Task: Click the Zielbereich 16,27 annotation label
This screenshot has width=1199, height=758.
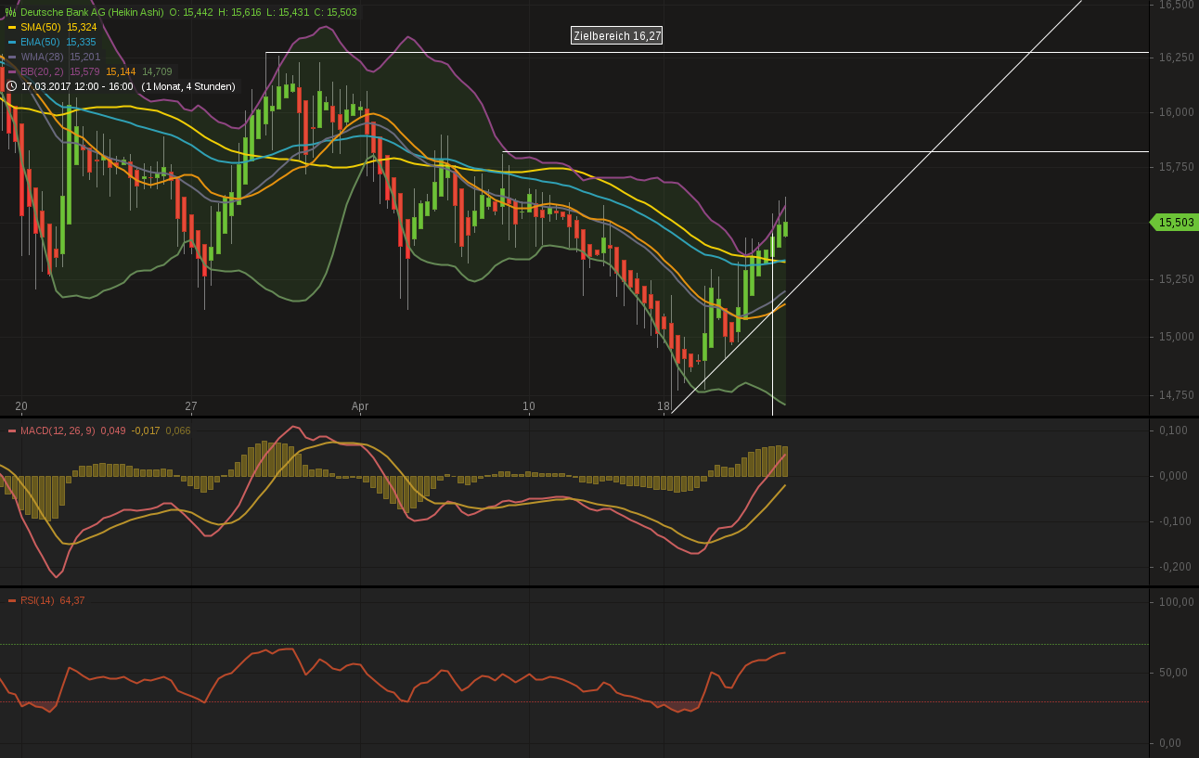Action: click(x=617, y=36)
